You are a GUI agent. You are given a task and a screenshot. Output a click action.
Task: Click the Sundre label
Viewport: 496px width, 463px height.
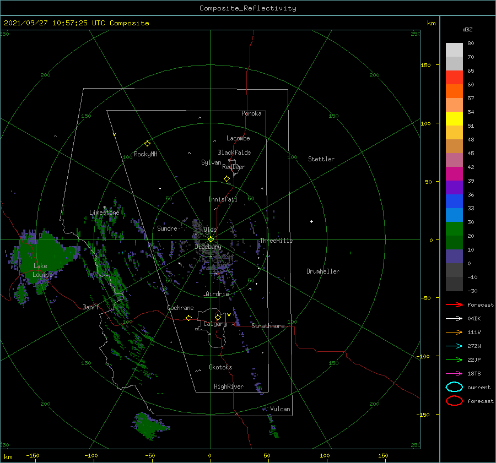click(x=167, y=228)
